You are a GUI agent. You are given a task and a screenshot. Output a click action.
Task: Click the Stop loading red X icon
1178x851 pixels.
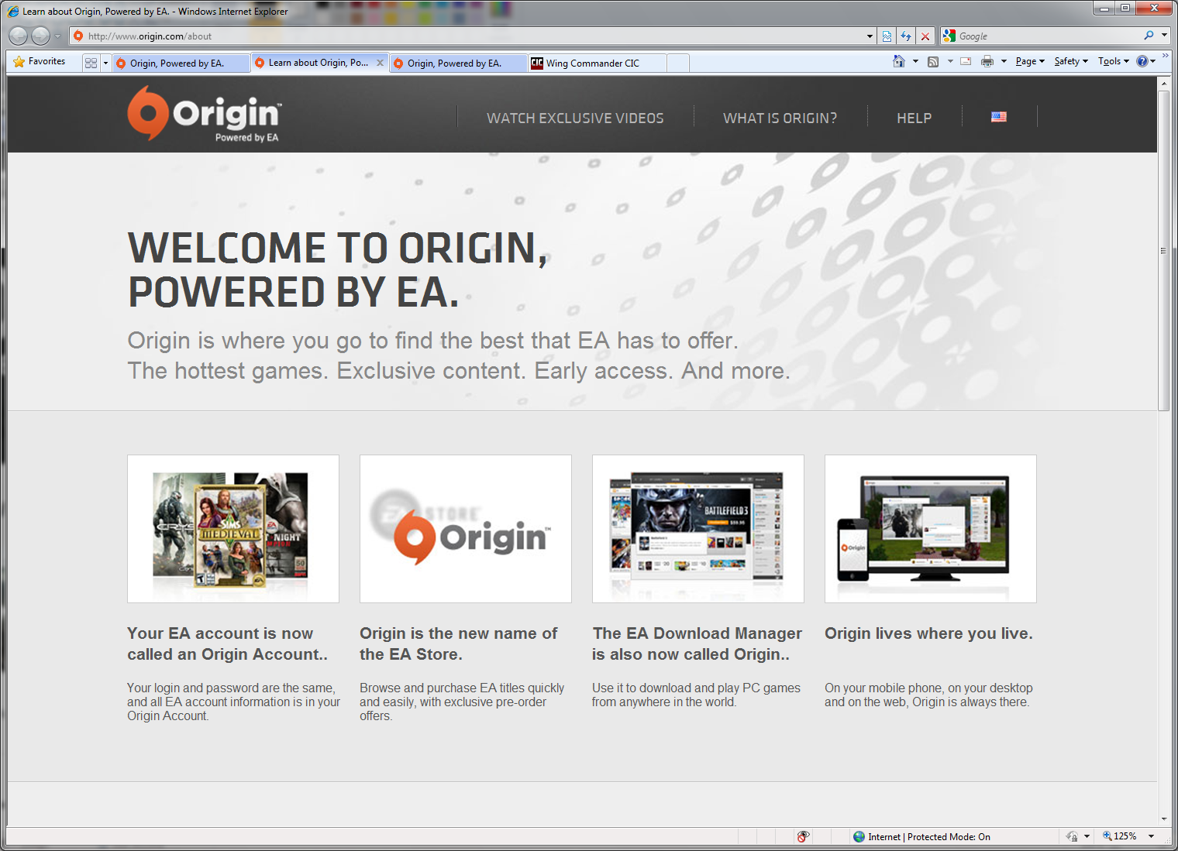click(x=925, y=36)
